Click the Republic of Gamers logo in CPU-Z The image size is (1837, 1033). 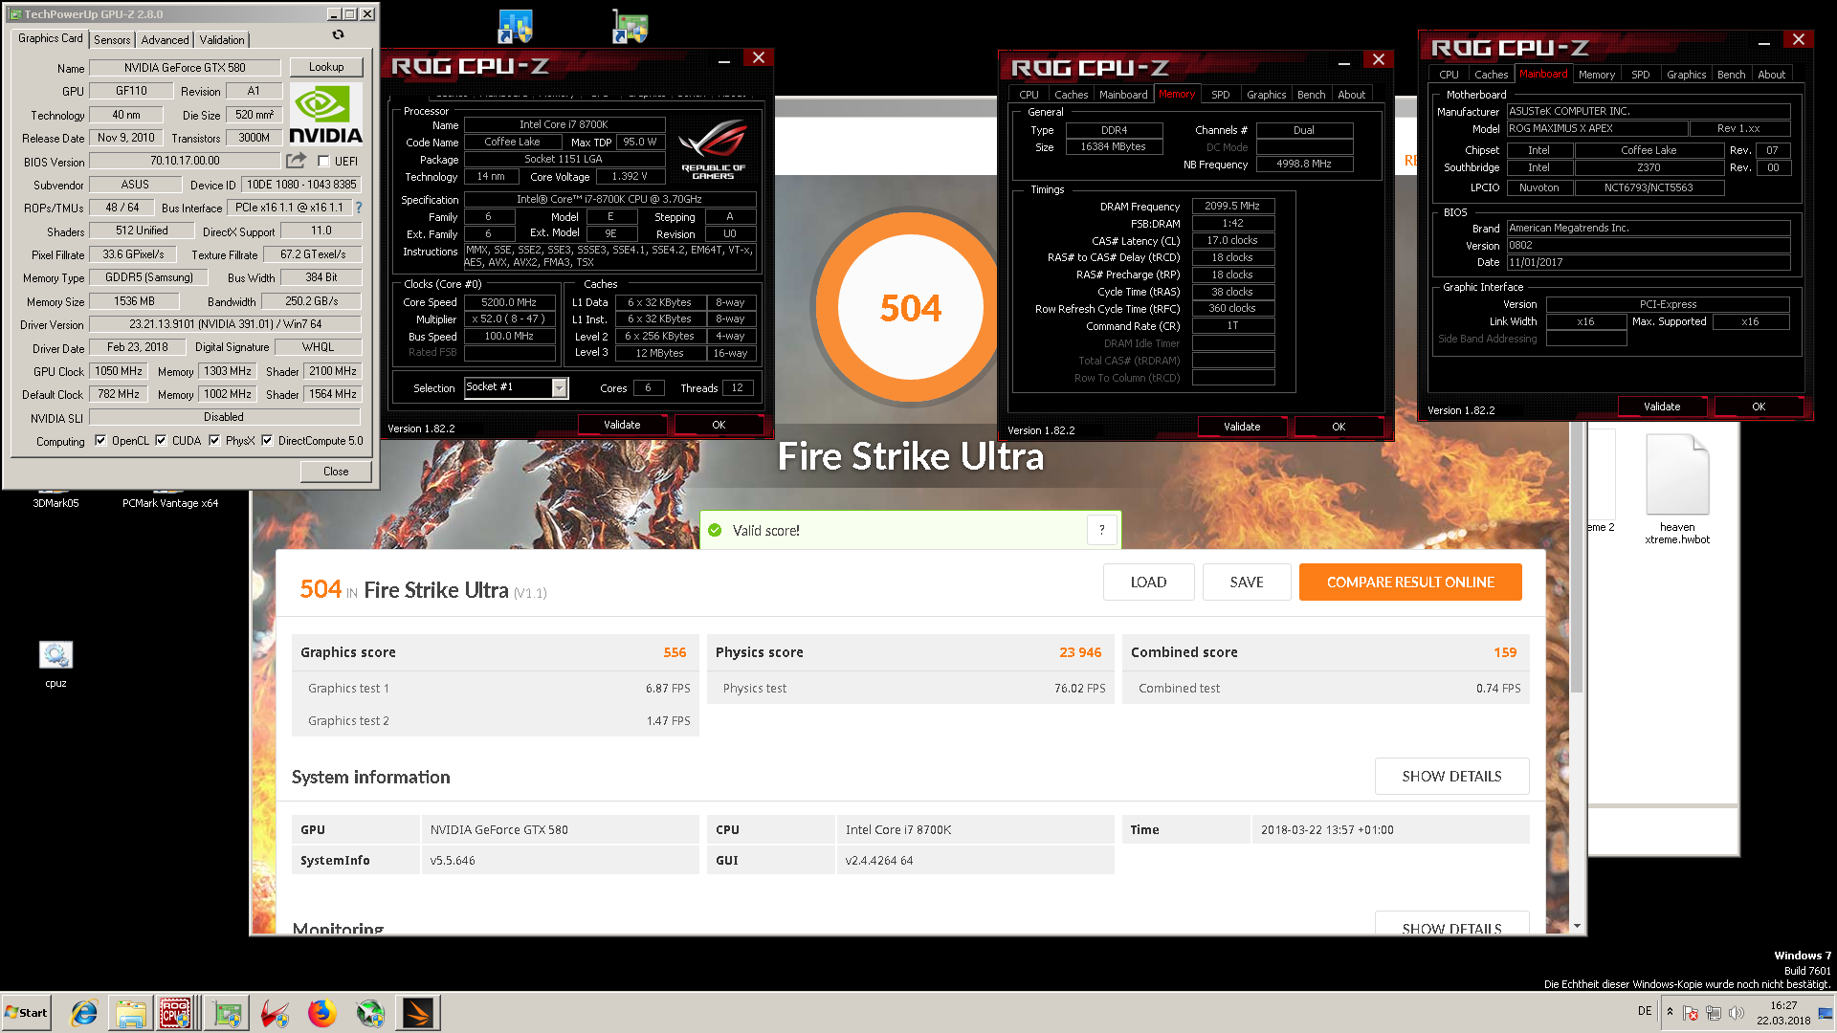pyautogui.click(x=713, y=149)
